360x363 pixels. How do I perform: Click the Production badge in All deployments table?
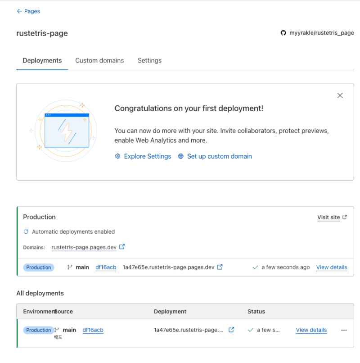pos(39,330)
